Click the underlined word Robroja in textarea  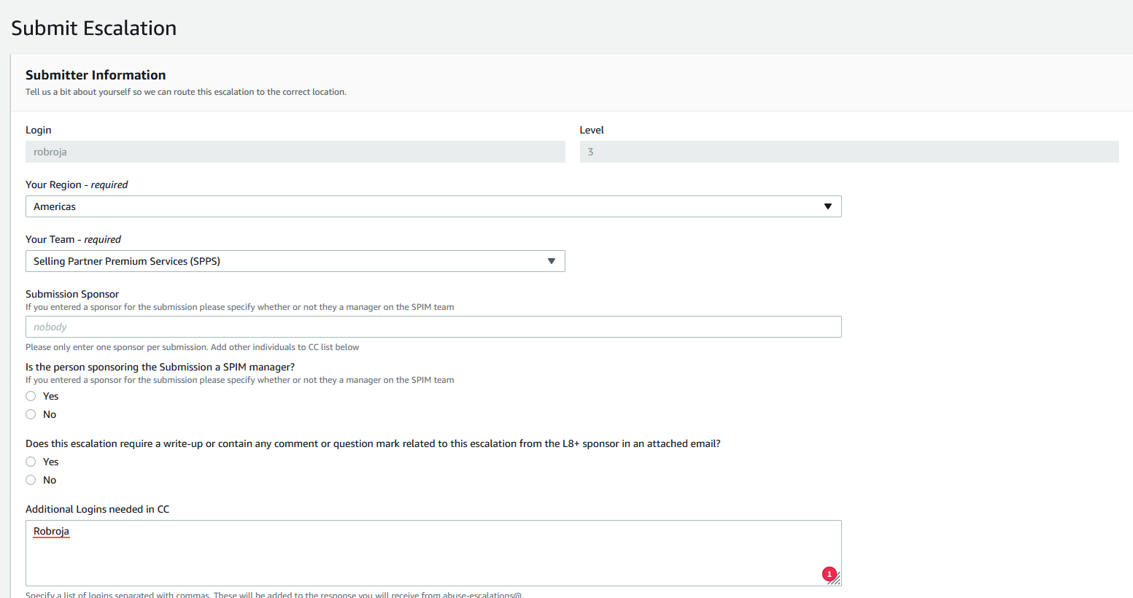click(51, 531)
